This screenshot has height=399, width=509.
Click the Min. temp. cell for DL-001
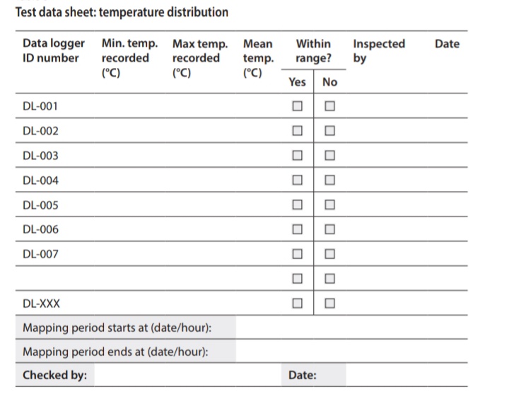click(x=129, y=106)
